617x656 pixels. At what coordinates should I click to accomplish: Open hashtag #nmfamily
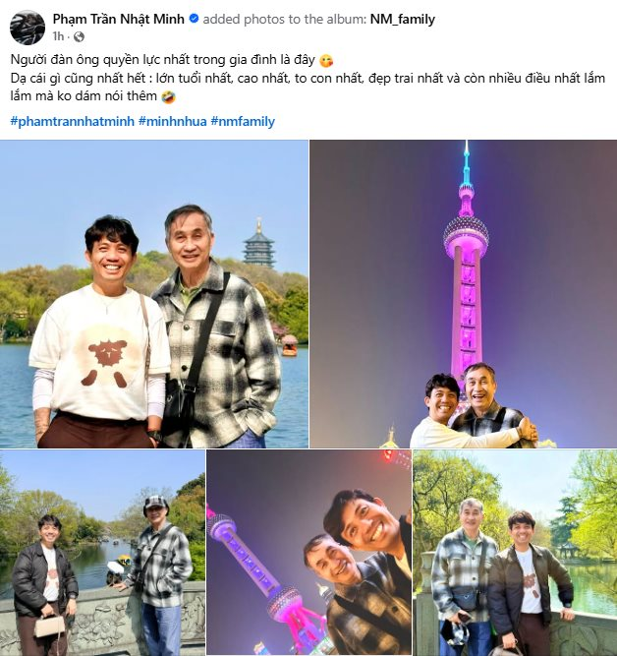[243, 121]
